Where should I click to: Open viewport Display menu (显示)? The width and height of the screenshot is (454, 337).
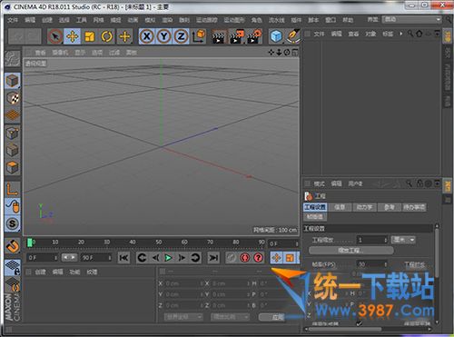tap(80, 53)
